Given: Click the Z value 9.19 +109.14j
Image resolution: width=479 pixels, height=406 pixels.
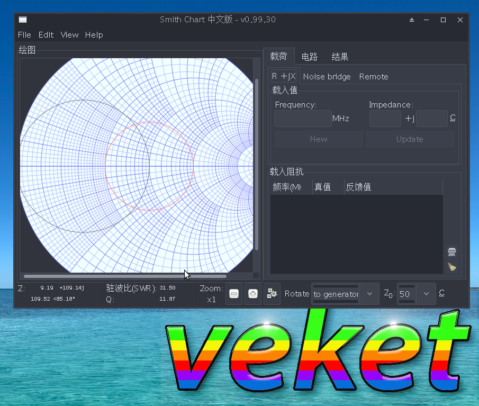Looking at the screenshot, I should tap(62, 288).
